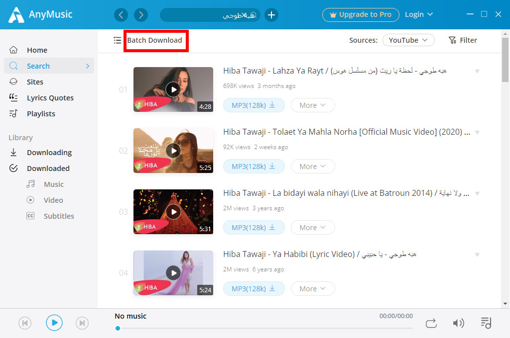
Task: Click the Lyrics Quotes quote icon
Action: pyautogui.click(x=13, y=97)
